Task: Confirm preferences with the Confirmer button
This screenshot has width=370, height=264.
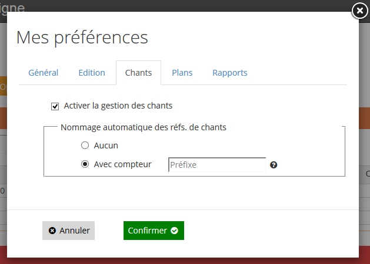Action: (154, 231)
